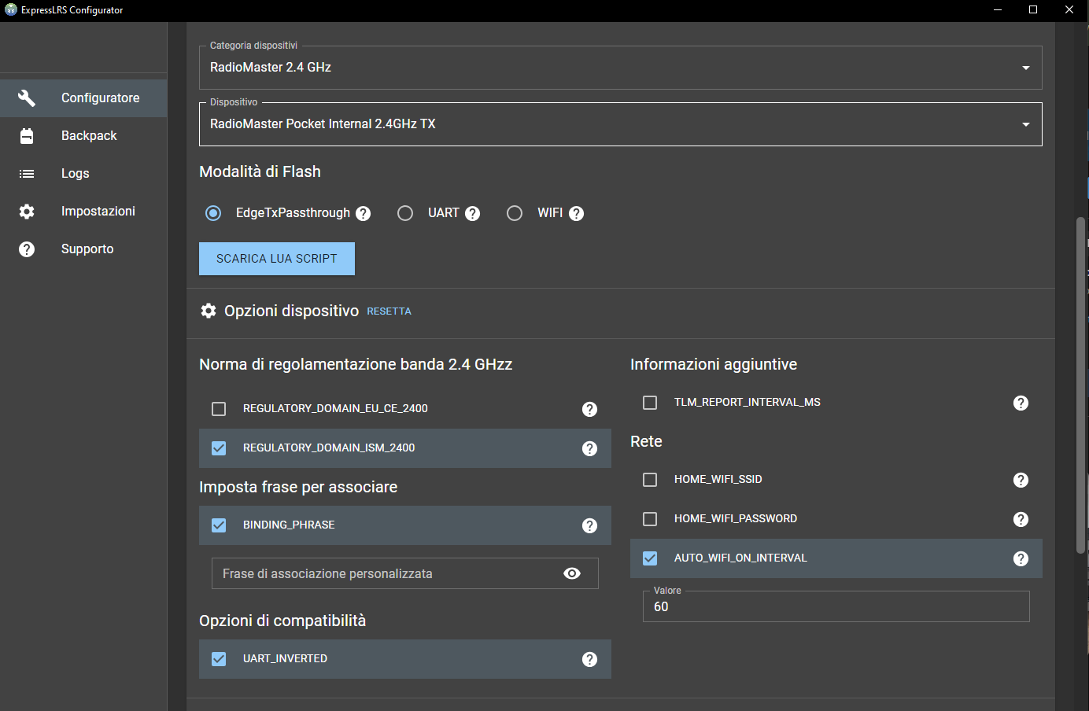Enable TLM_REPORT_INTERVAL_MS checkbox
The image size is (1089, 711).
[x=650, y=403]
